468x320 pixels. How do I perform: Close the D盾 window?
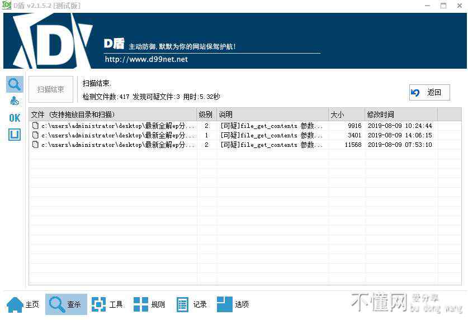click(460, 6)
